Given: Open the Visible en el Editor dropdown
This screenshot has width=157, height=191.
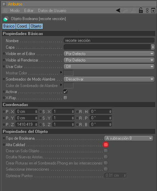Looking at the screenshot, I should click(x=109, y=54).
